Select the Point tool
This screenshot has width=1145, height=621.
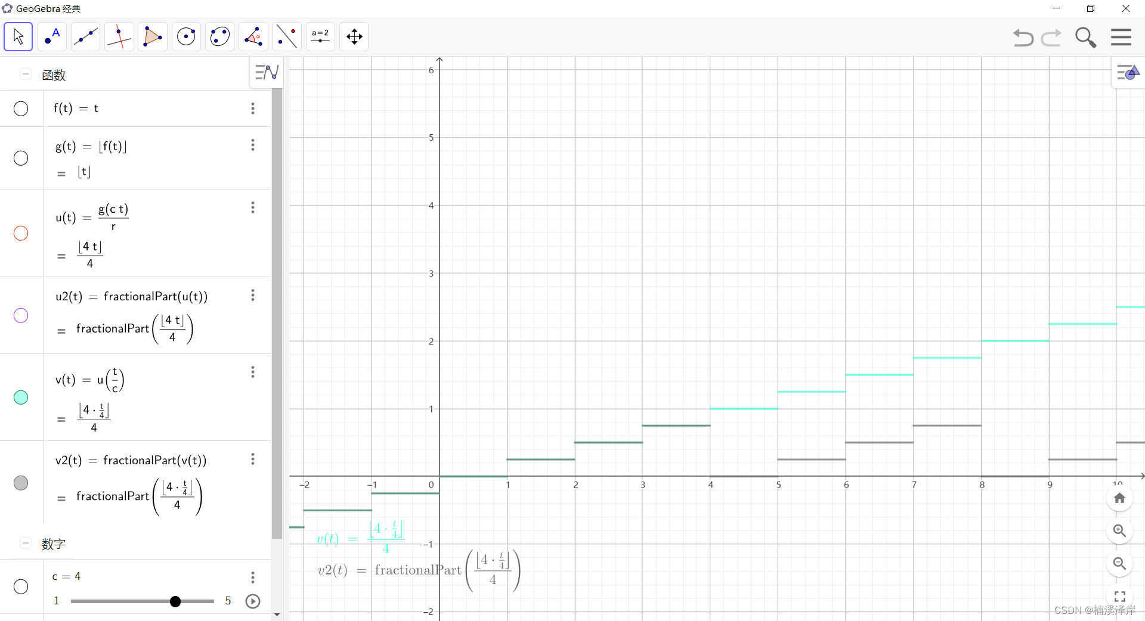[52, 37]
